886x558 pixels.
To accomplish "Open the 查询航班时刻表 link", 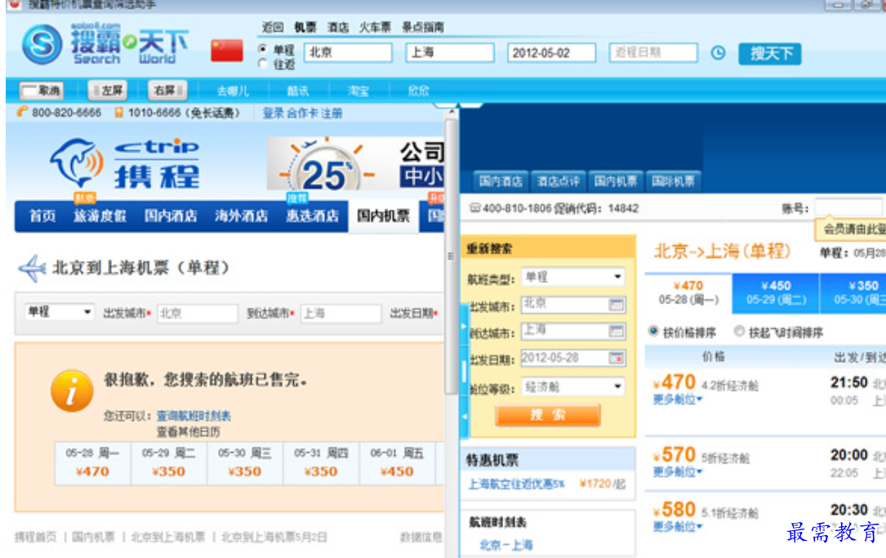I will pos(194,416).
